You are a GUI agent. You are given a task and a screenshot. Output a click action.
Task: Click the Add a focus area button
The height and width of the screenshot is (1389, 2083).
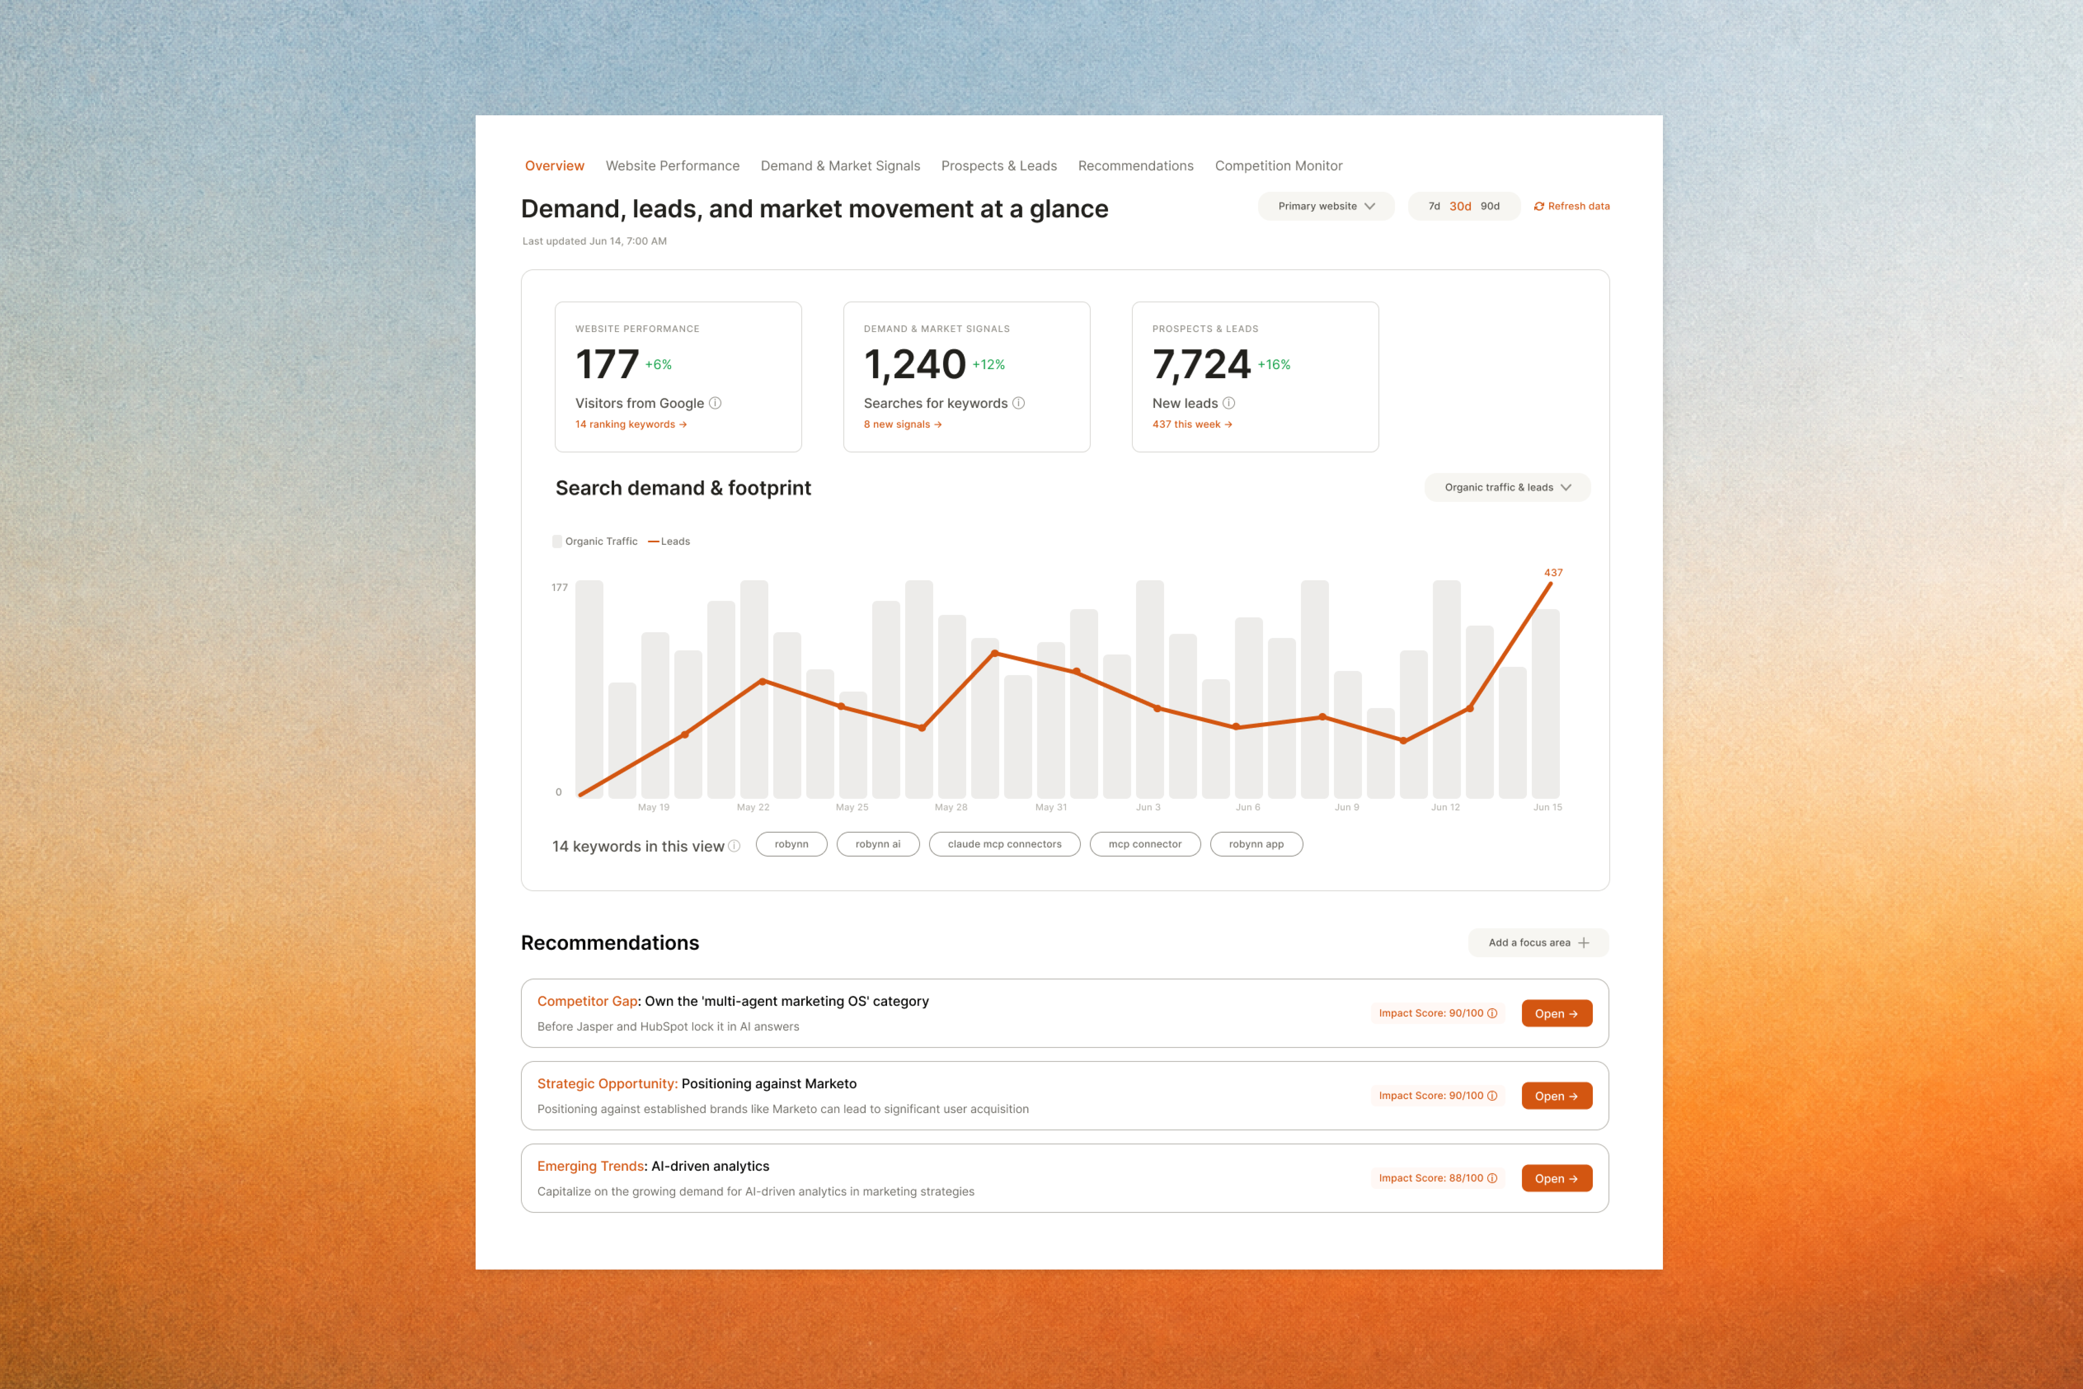pyautogui.click(x=1538, y=942)
